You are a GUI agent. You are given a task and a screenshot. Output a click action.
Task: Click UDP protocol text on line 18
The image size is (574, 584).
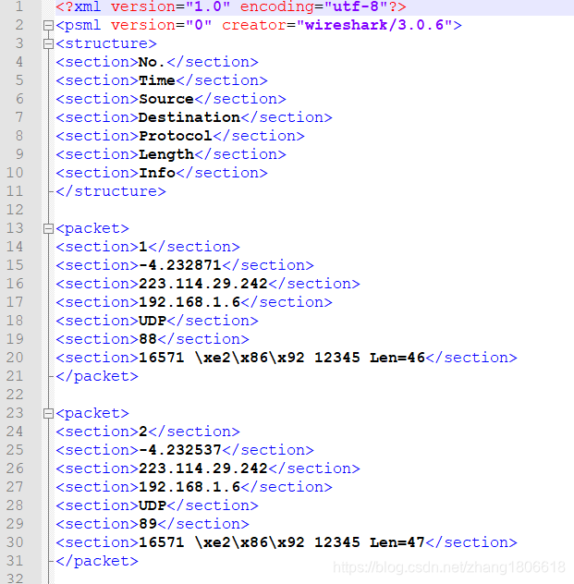[x=153, y=321]
